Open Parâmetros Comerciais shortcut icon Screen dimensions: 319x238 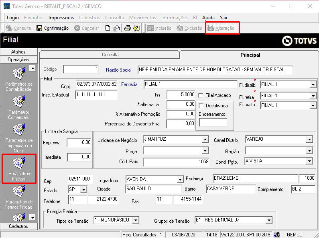[x=19, y=101]
